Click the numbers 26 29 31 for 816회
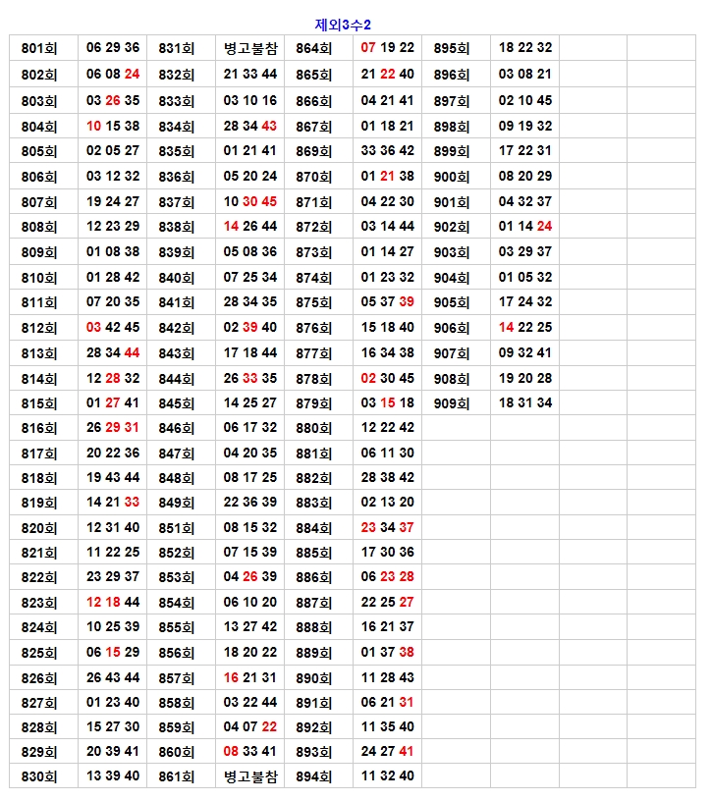Viewport: 712px width, 801px height. (x=113, y=428)
